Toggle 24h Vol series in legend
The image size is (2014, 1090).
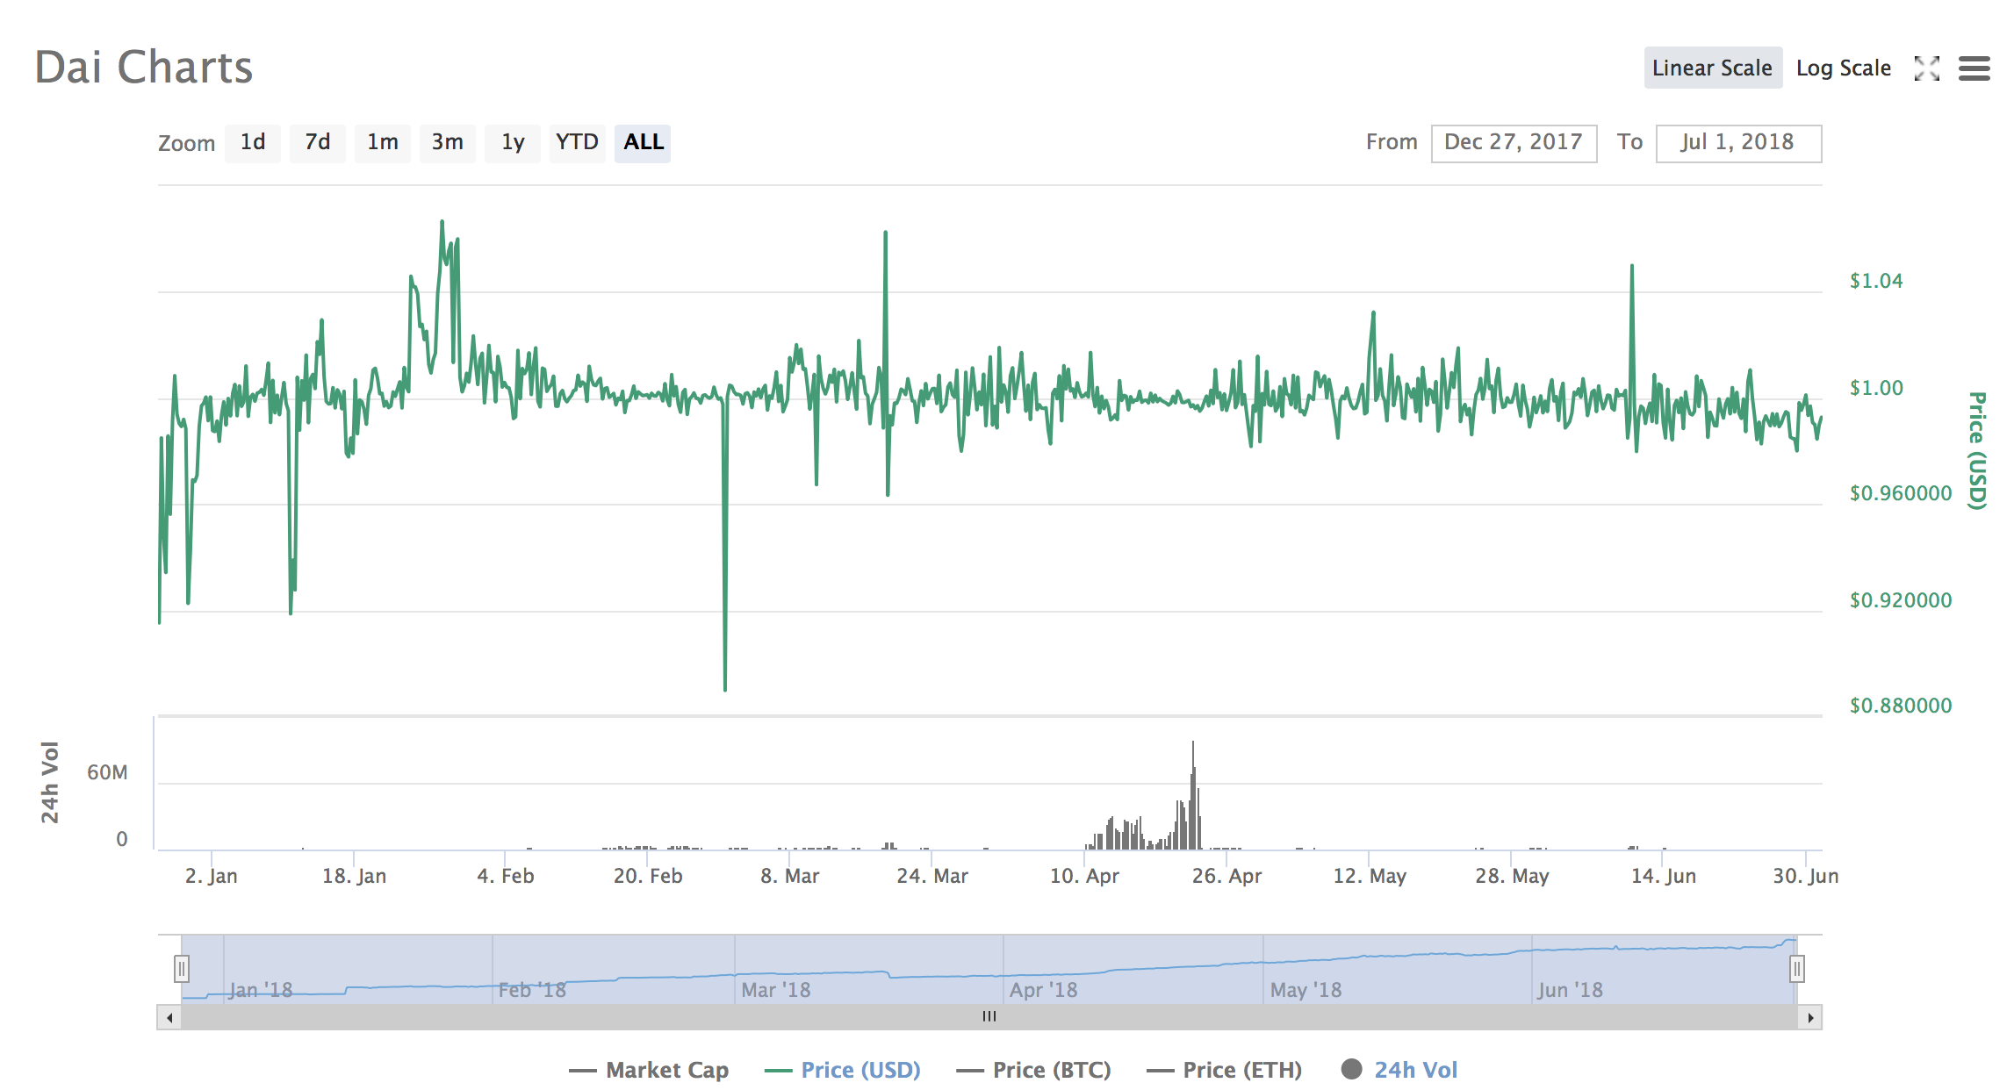(x=1399, y=1070)
